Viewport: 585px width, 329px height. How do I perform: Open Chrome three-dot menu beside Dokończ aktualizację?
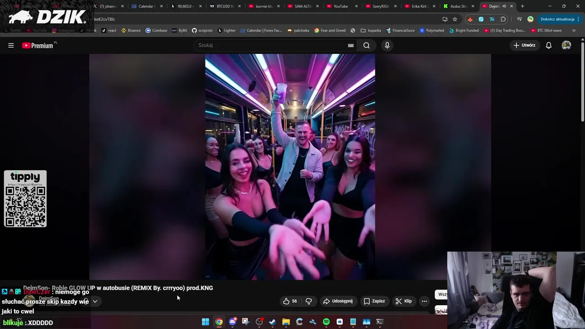tap(579, 19)
